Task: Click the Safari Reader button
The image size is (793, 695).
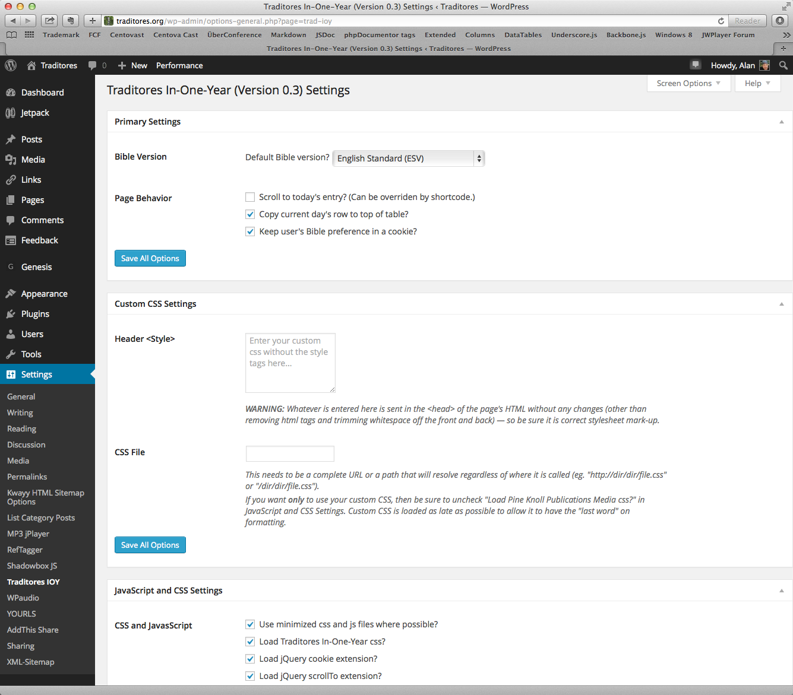Action: coord(747,21)
